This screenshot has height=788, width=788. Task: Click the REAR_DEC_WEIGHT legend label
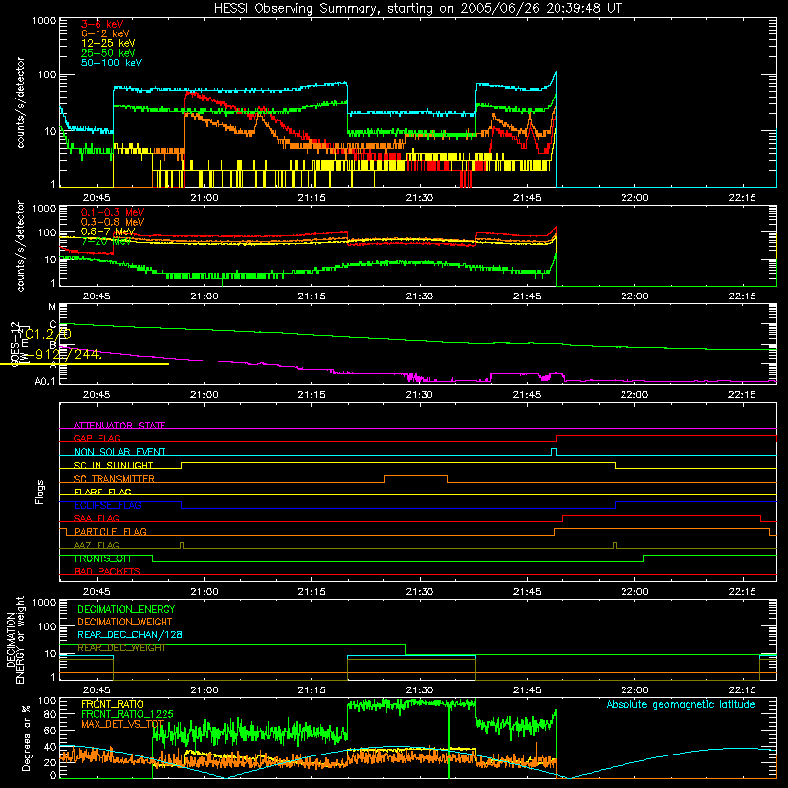[120, 648]
